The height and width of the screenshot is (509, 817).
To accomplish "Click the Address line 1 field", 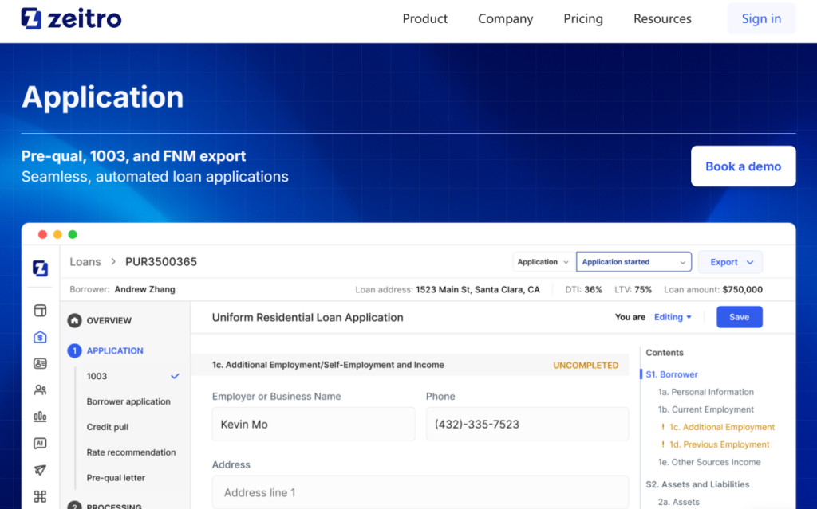I will coord(420,491).
